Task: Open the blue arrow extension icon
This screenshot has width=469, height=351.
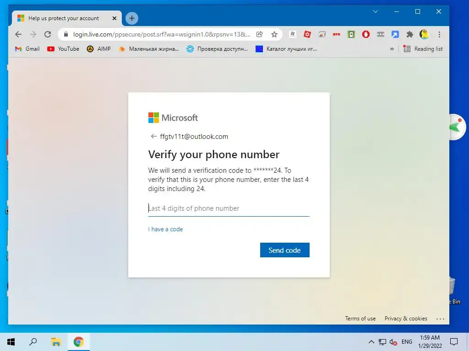Action: coord(395,34)
